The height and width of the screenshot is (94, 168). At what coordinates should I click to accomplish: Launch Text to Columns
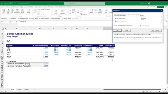pos(91,11)
